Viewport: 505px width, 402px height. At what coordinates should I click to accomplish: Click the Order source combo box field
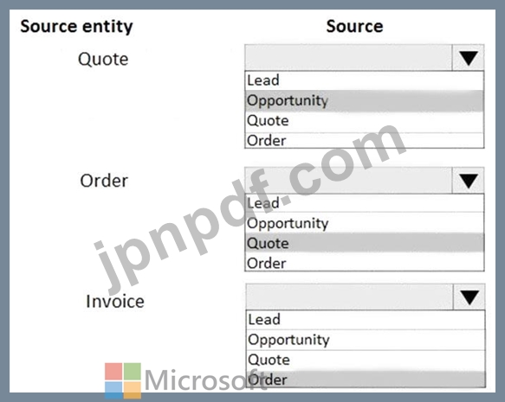pyautogui.click(x=348, y=181)
